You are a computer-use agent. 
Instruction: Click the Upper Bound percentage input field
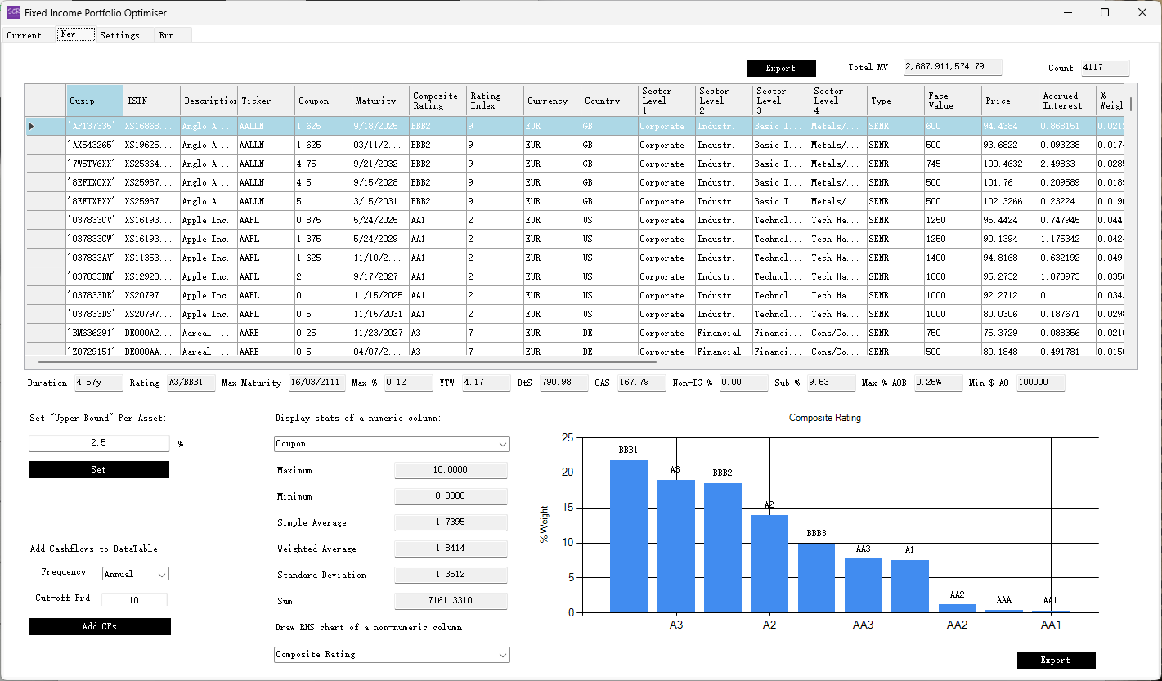click(x=99, y=443)
